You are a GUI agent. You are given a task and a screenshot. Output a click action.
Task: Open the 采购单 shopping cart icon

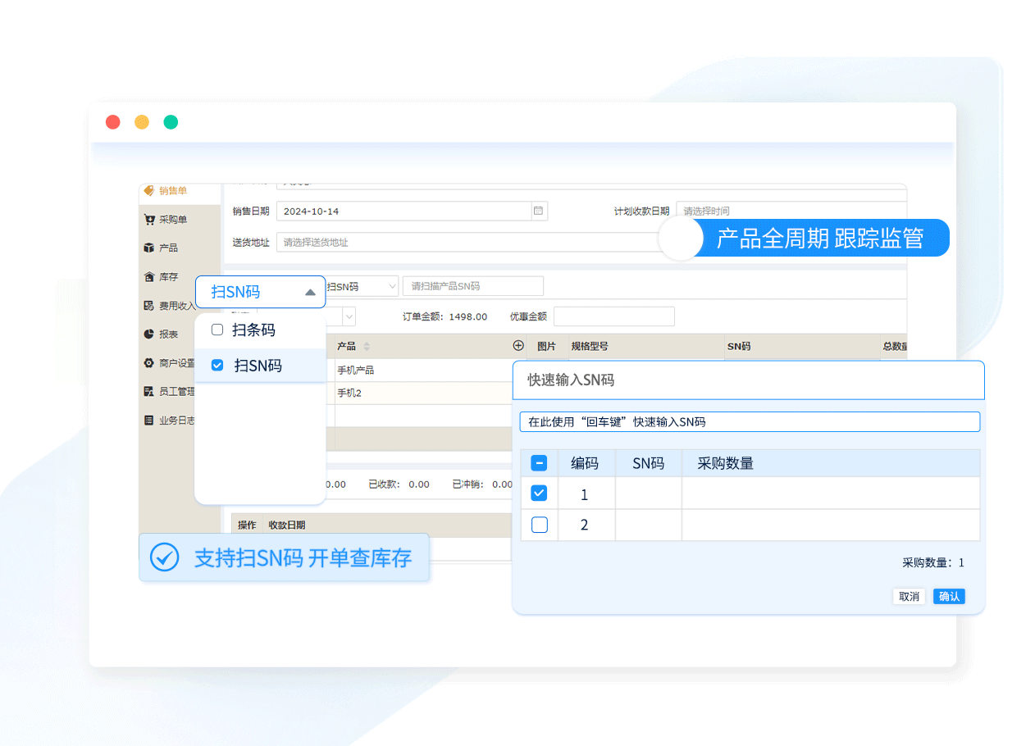[149, 220]
